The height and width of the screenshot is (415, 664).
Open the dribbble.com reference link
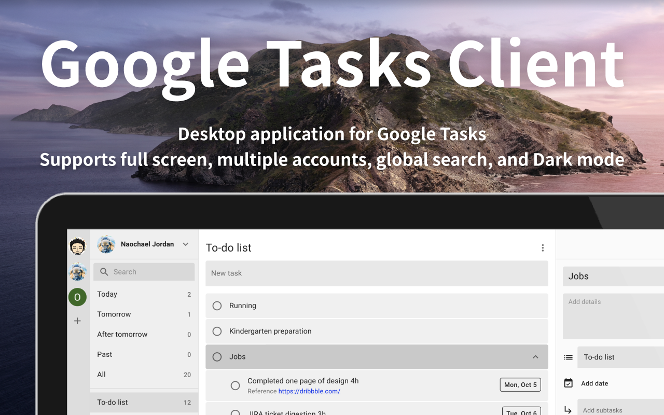click(x=309, y=391)
